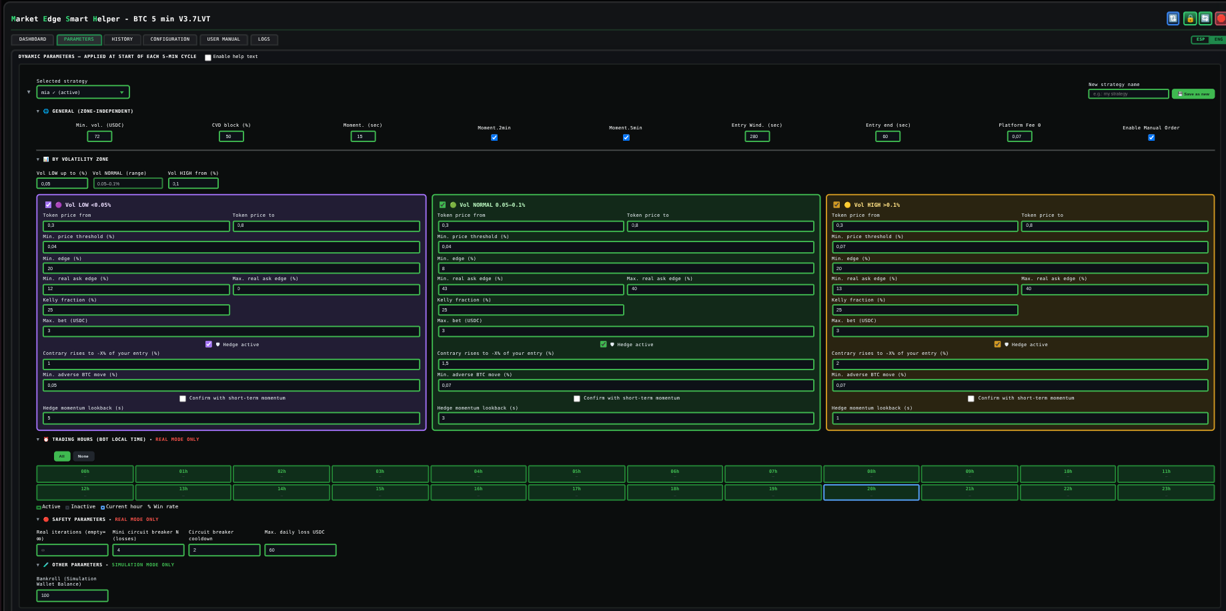Click the test tube icon for Other Parameters
This screenshot has width=1226, height=611.
[x=46, y=565]
